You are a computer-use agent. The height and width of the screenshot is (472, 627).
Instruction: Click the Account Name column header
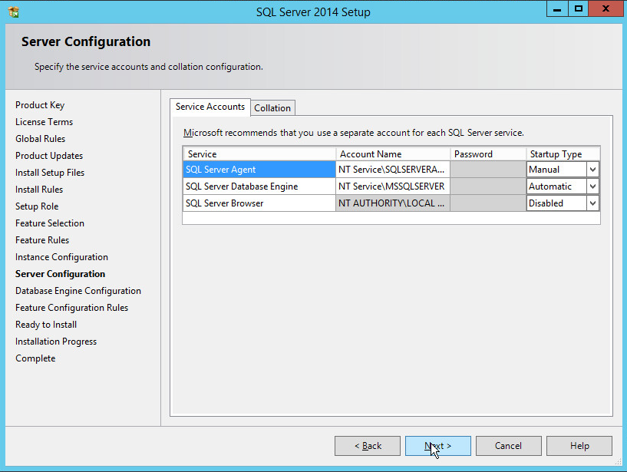click(392, 154)
